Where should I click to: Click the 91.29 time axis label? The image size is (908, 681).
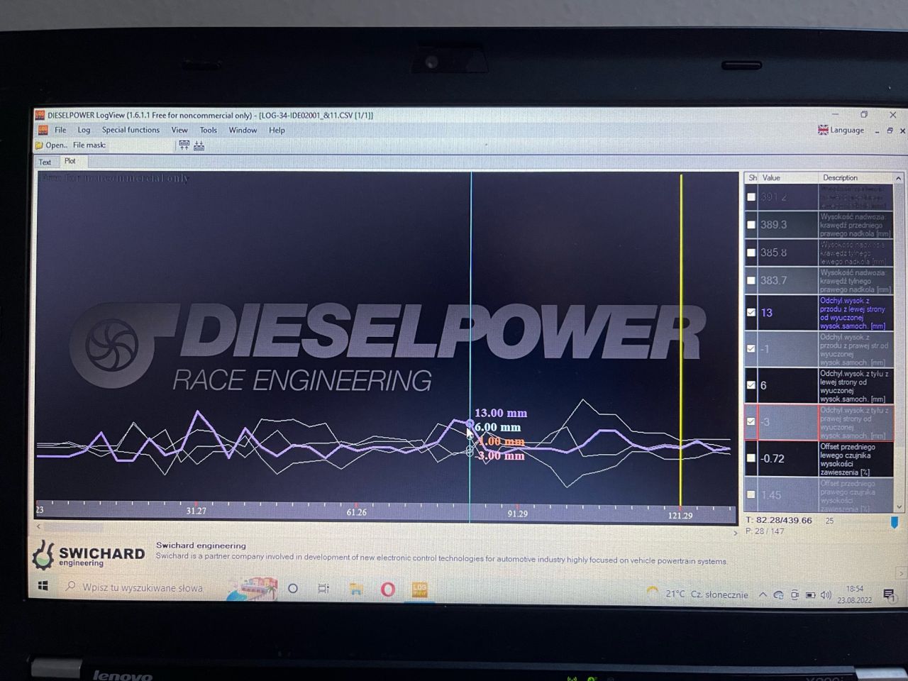click(x=517, y=514)
